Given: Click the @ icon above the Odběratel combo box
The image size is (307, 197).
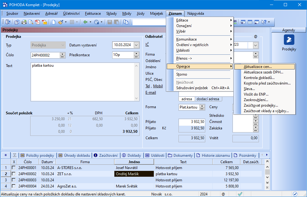Looking at the screenshot, I should [x=256, y=37].
